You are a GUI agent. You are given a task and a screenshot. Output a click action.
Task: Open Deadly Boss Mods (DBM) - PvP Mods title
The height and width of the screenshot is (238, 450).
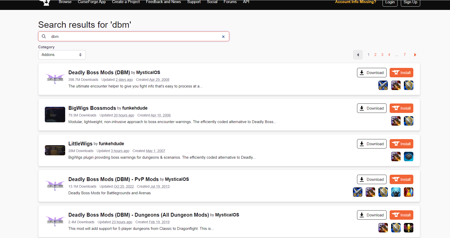[114, 179]
